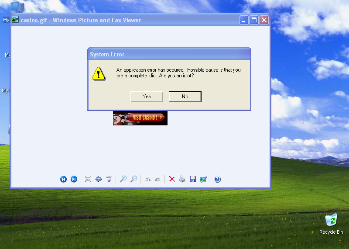
Task: Click the System Error dialog title bar
Action: (169, 54)
